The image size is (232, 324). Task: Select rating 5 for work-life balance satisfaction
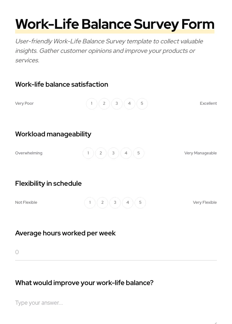point(142,103)
